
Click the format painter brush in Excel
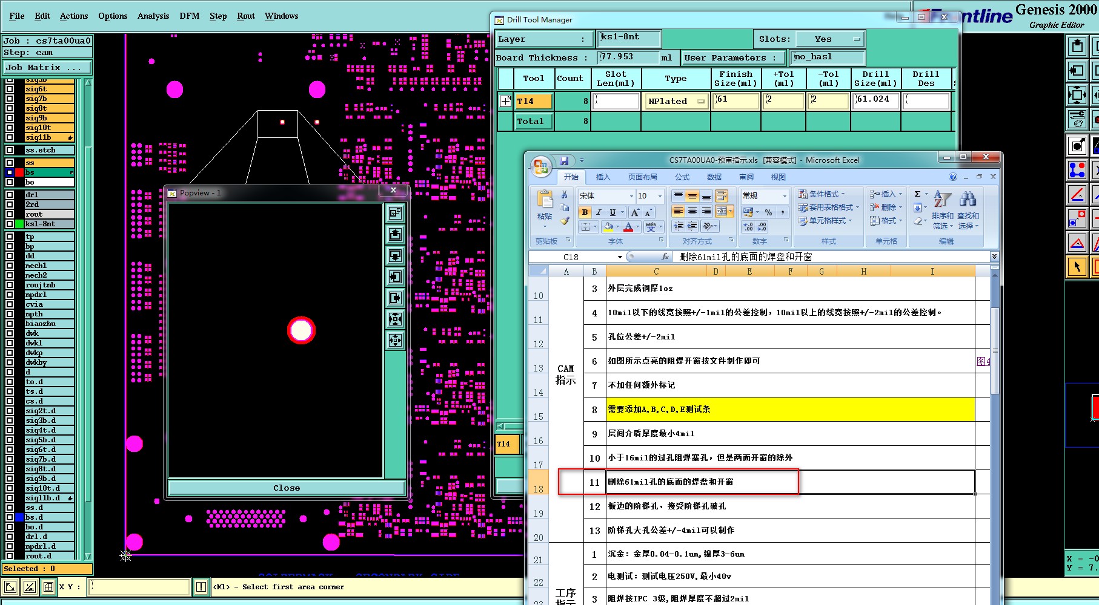pyautogui.click(x=565, y=221)
